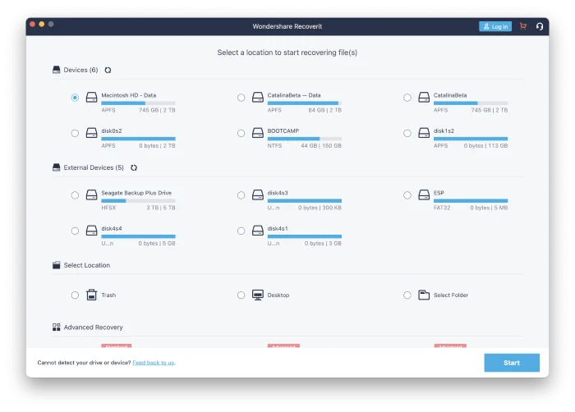The width and height of the screenshot is (575, 412).
Task: Click the Select Location heading
Action: coord(86,265)
